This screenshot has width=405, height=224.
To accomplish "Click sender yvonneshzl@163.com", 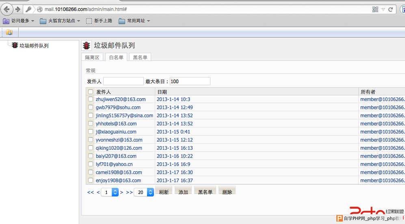I will tap(119, 140).
